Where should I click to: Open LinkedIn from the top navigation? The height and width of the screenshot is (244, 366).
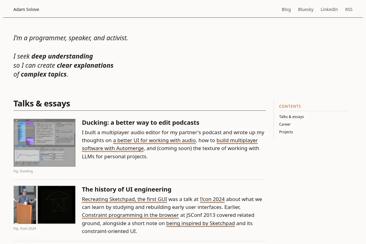(329, 9)
